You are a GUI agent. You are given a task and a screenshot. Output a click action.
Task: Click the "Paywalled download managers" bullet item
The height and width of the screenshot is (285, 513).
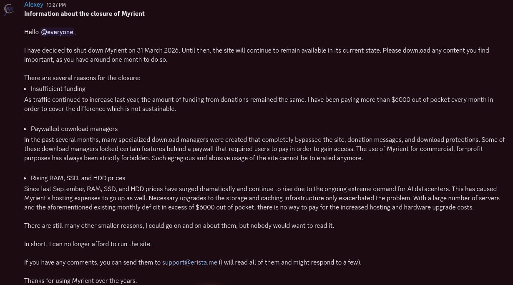click(x=74, y=129)
